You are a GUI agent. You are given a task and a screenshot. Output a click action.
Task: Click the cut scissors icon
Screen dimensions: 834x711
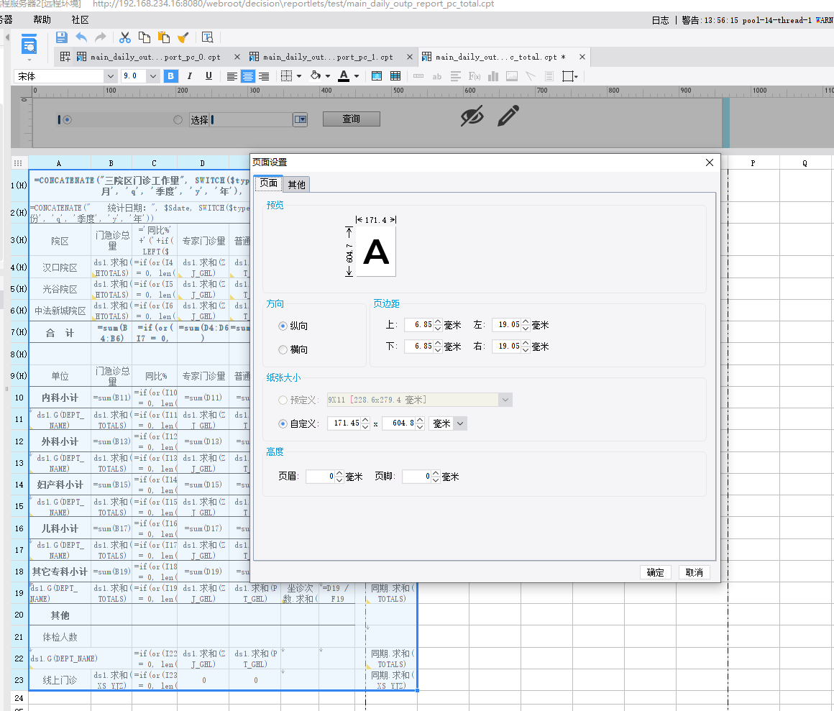pyautogui.click(x=125, y=37)
